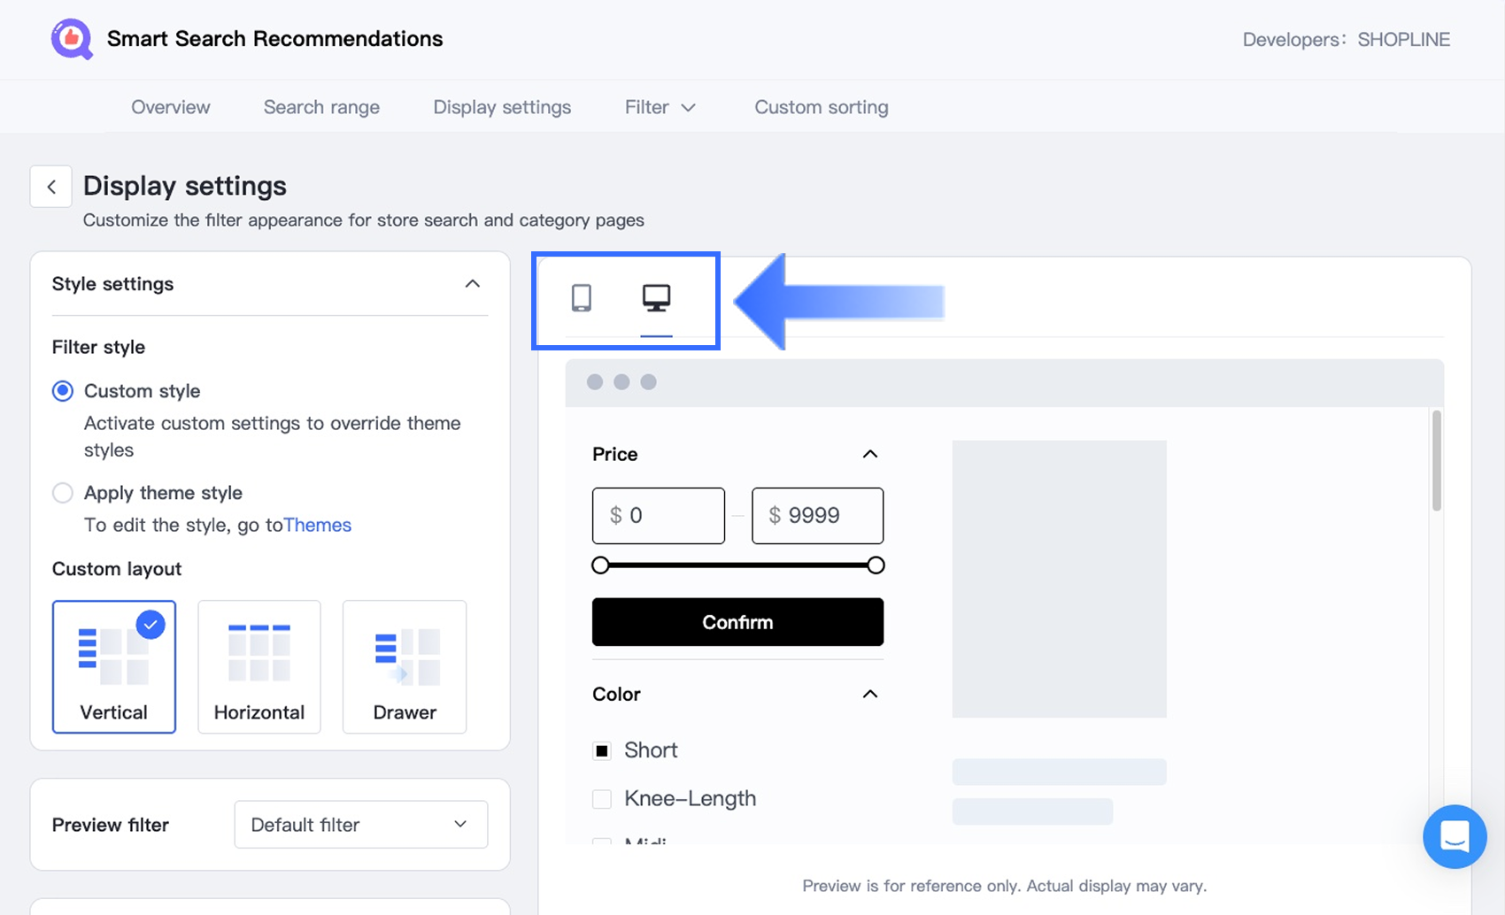The image size is (1505, 915).
Task: Choose the Vertical layout thumbnail
Action: [114, 666]
